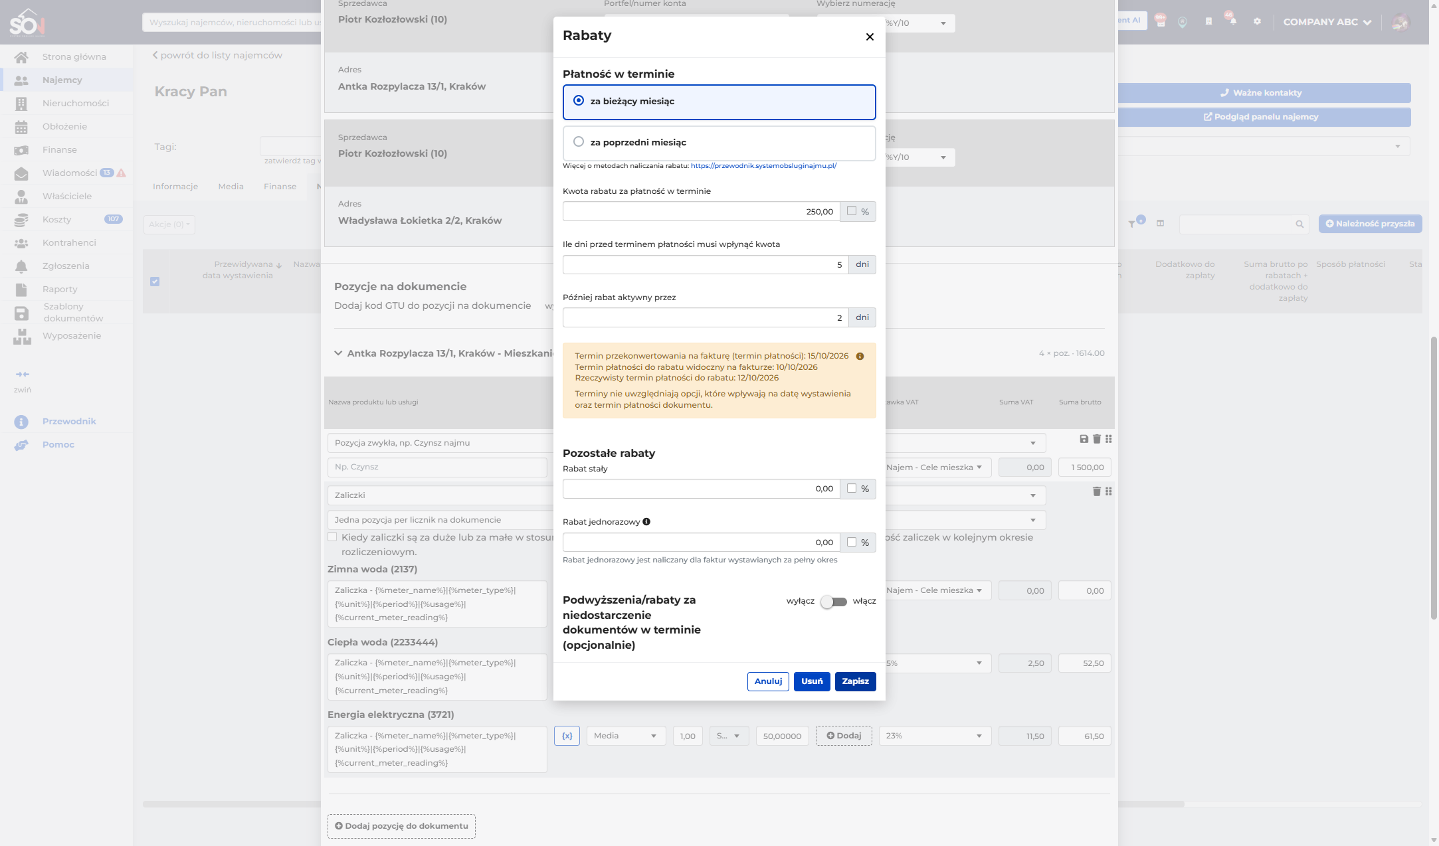Switch to Finanse tab
The width and height of the screenshot is (1439, 846).
[280, 187]
